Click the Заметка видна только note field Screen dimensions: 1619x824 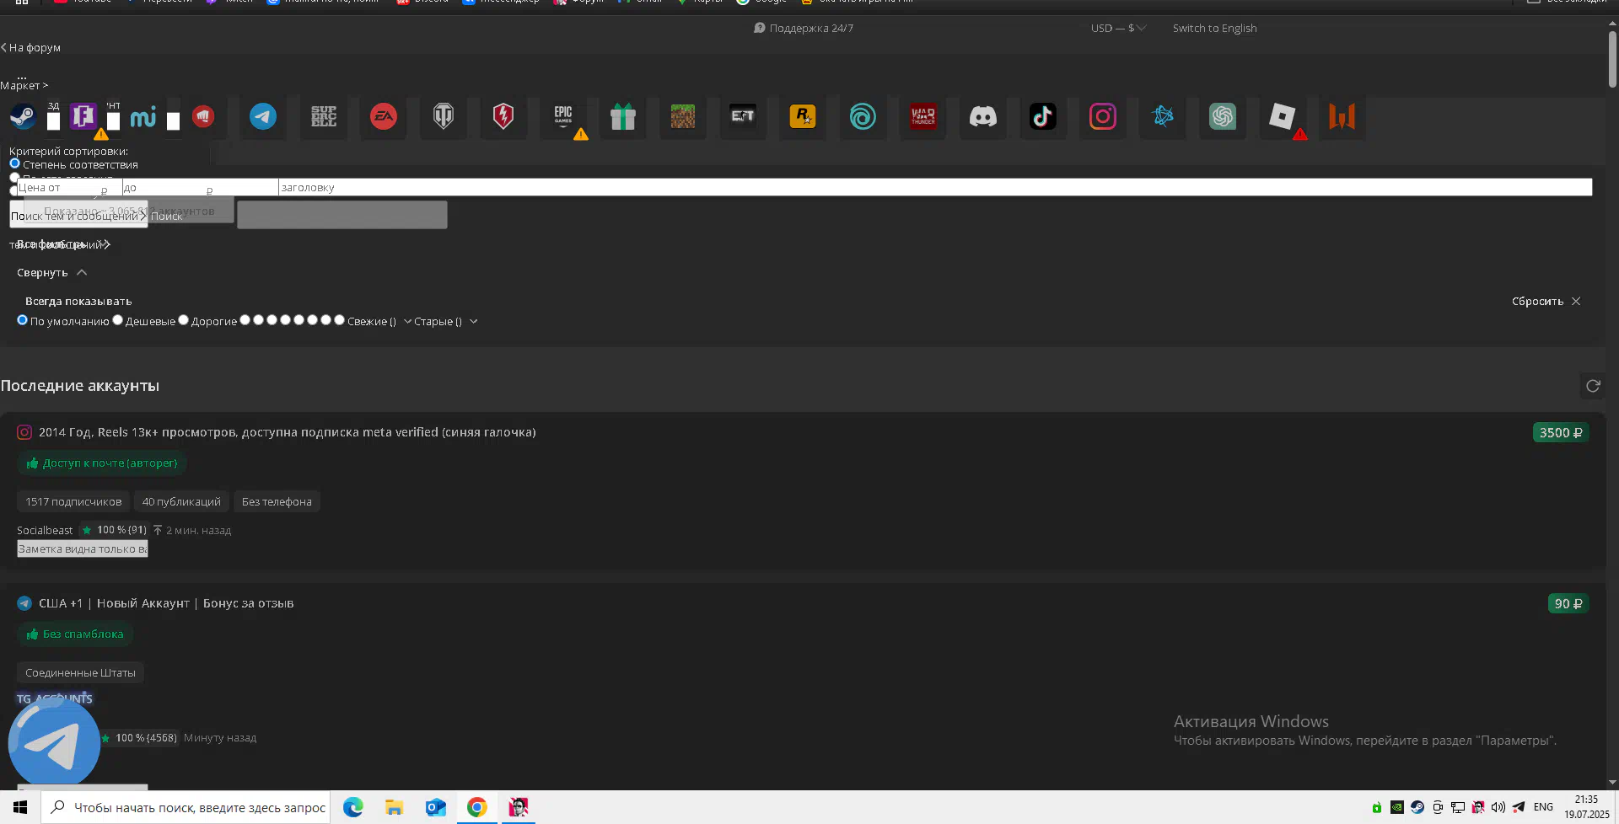tap(83, 548)
